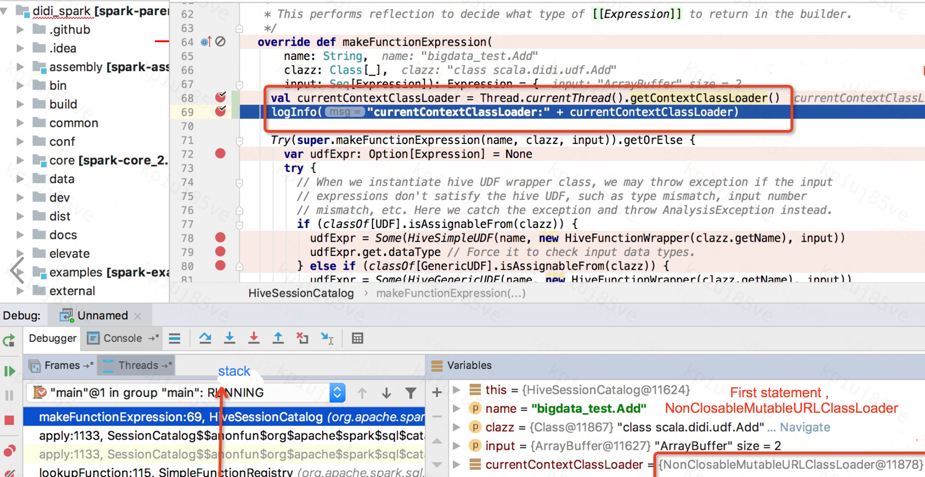This screenshot has width=925, height=477.
Task: Click the Step Over debugger icon
Action: (x=205, y=338)
